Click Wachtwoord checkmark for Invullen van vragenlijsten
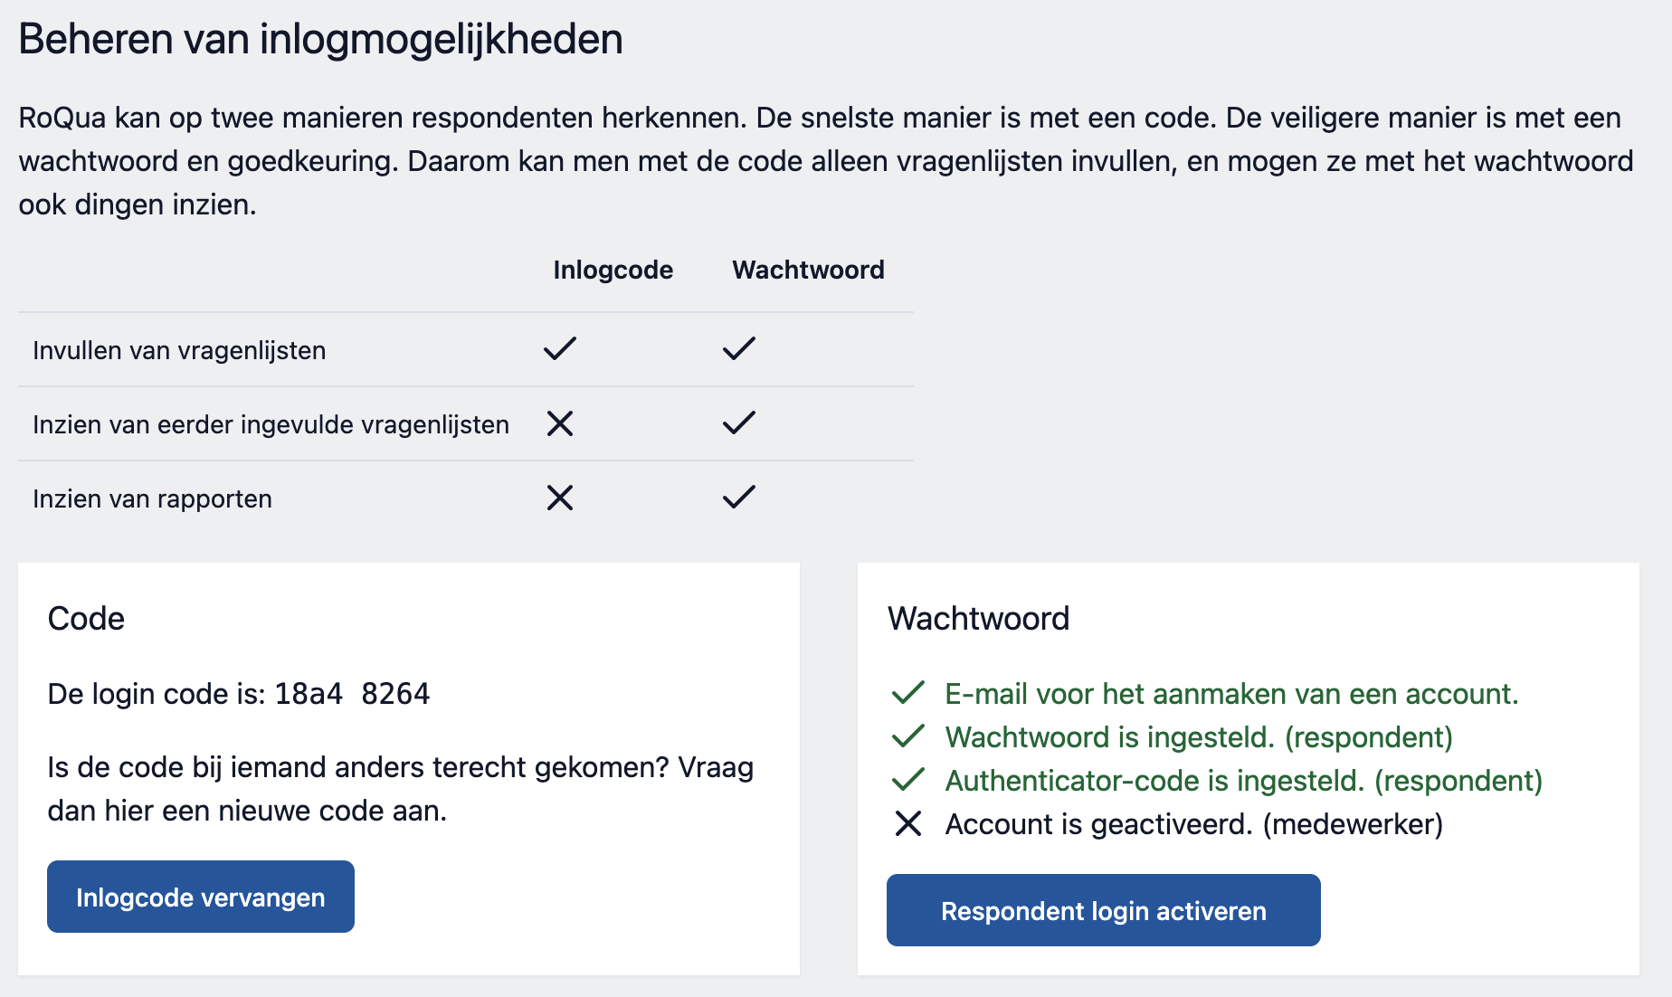 point(739,349)
